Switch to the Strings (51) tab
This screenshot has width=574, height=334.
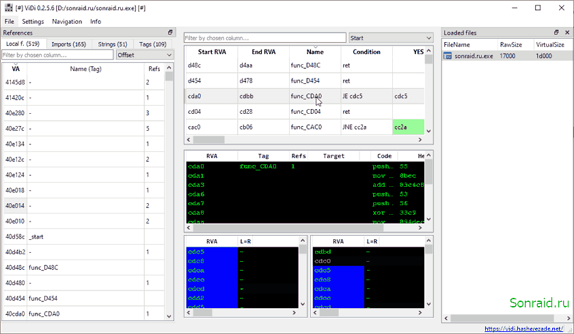[112, 44]
